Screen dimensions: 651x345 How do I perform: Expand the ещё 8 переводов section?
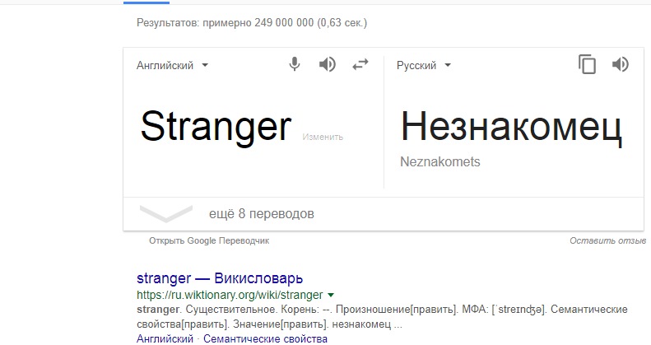tap(261, 214)
